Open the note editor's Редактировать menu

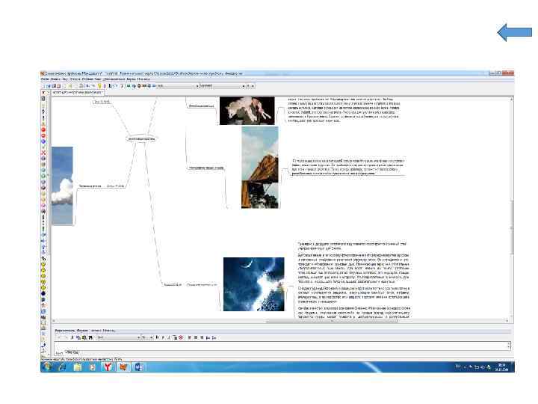64,331
